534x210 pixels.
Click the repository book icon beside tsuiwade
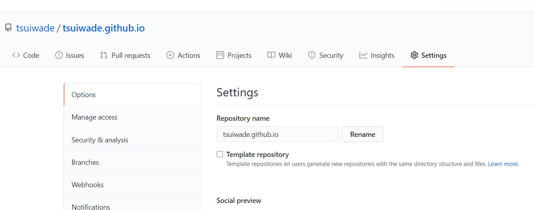(8, 28)
